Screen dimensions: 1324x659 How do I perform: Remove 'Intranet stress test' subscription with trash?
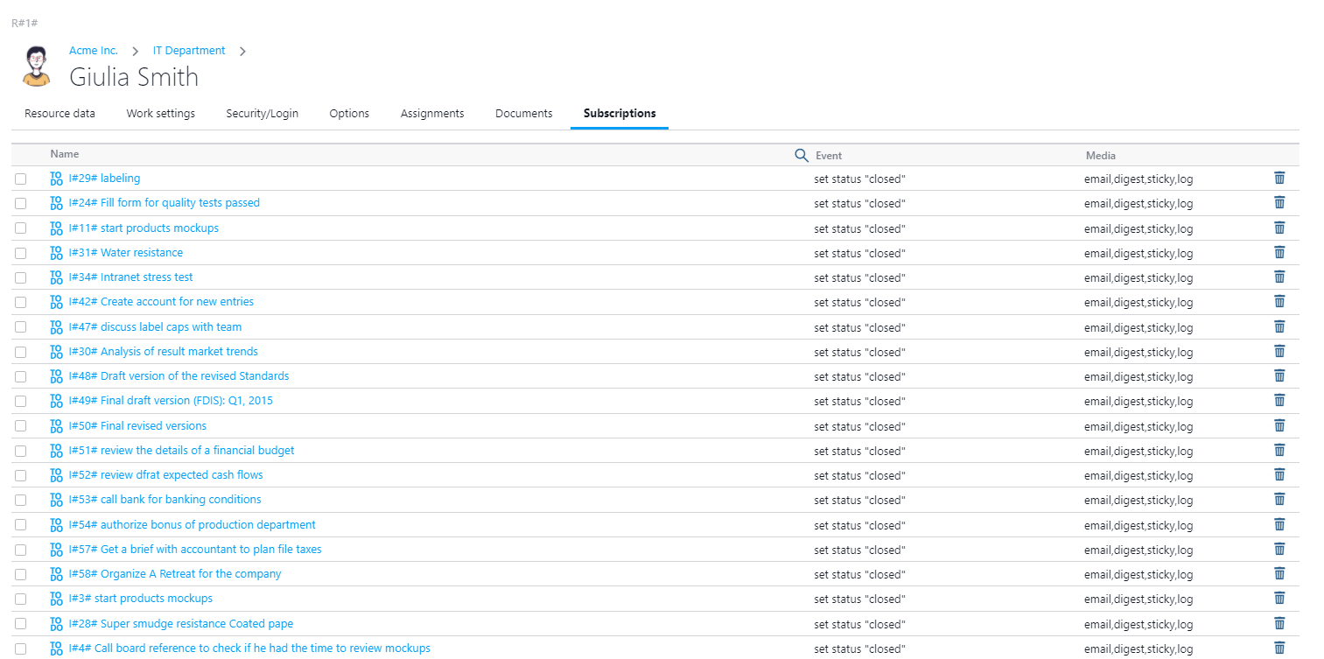[x=1278, y=277]
